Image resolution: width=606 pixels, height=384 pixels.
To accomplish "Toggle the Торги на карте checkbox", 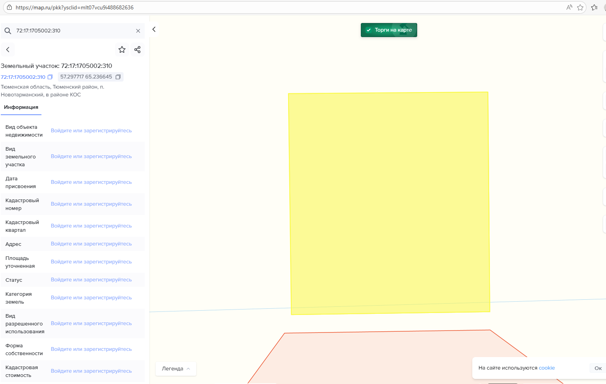I will pos(369,30).
